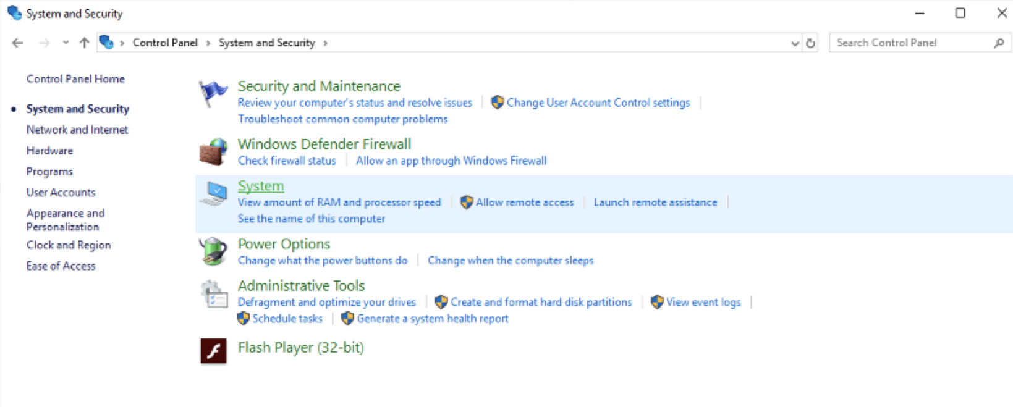
Task: Check firewall status
Action: click(x=287, y=161)
